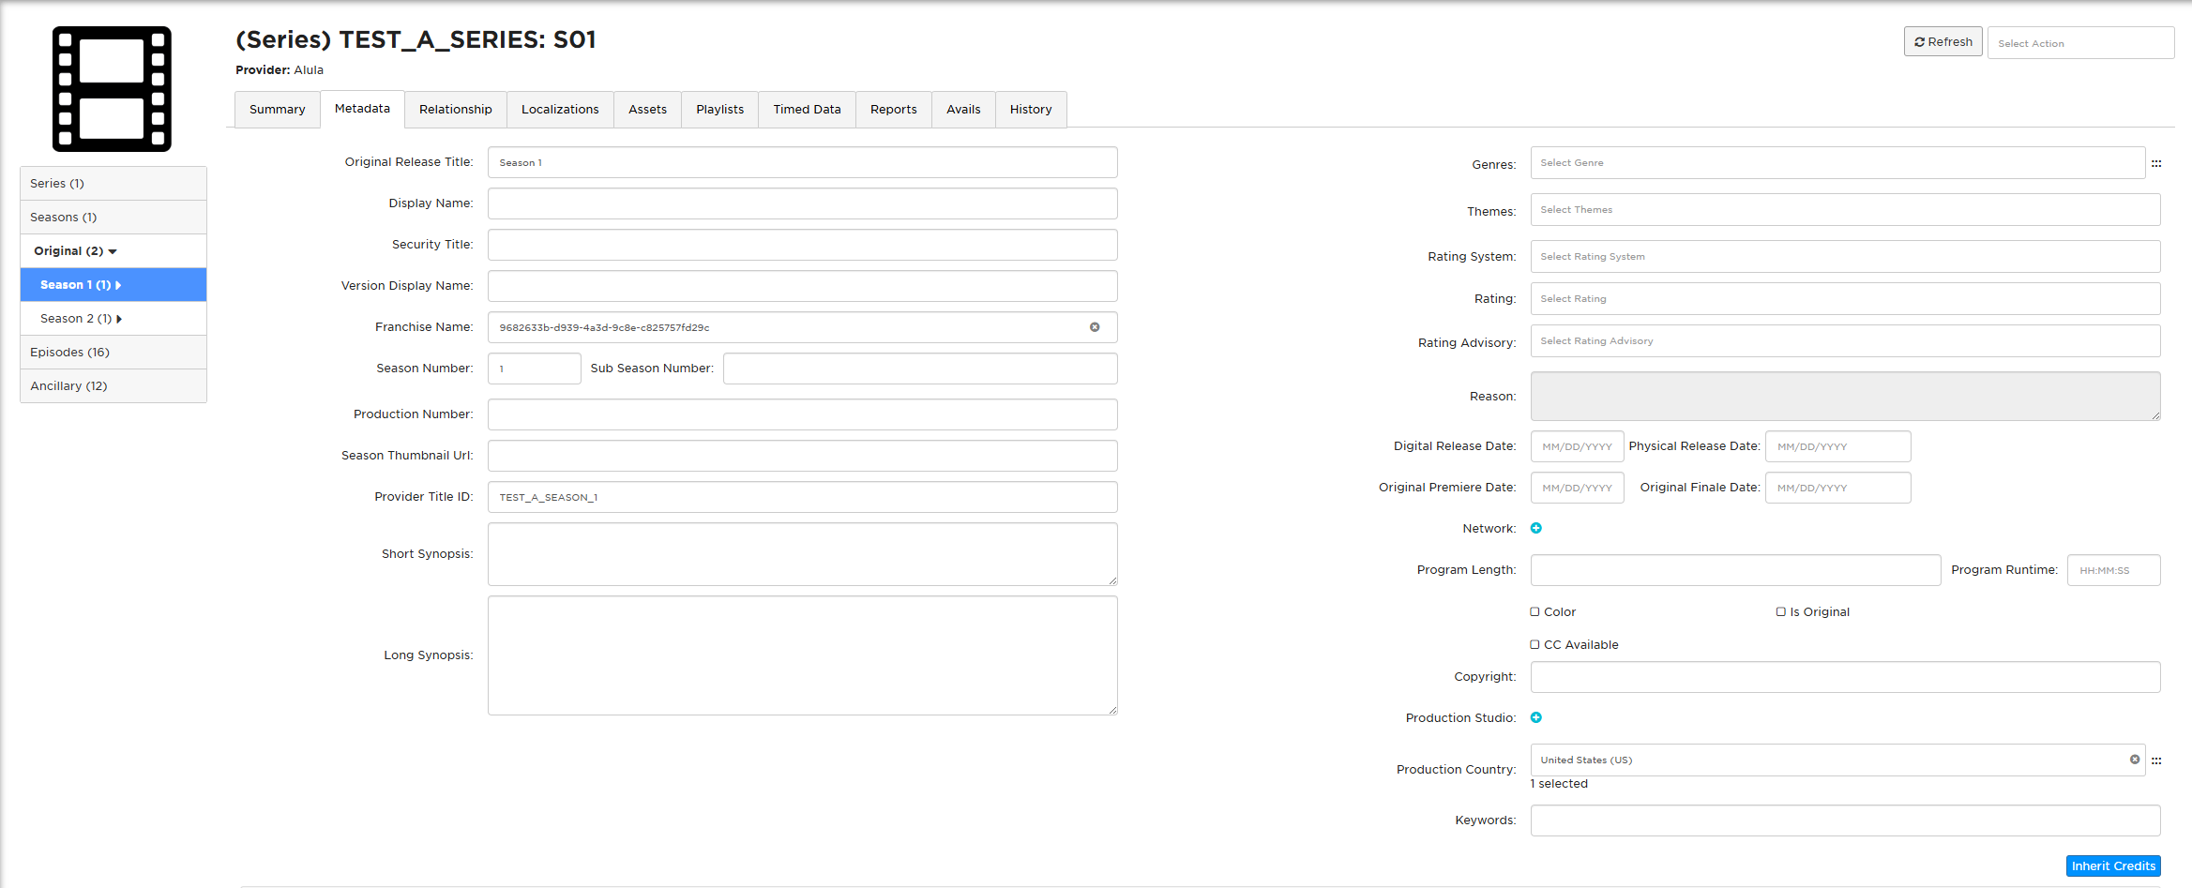
Task: Open the Playlists tab
Action: pos(720,110)
